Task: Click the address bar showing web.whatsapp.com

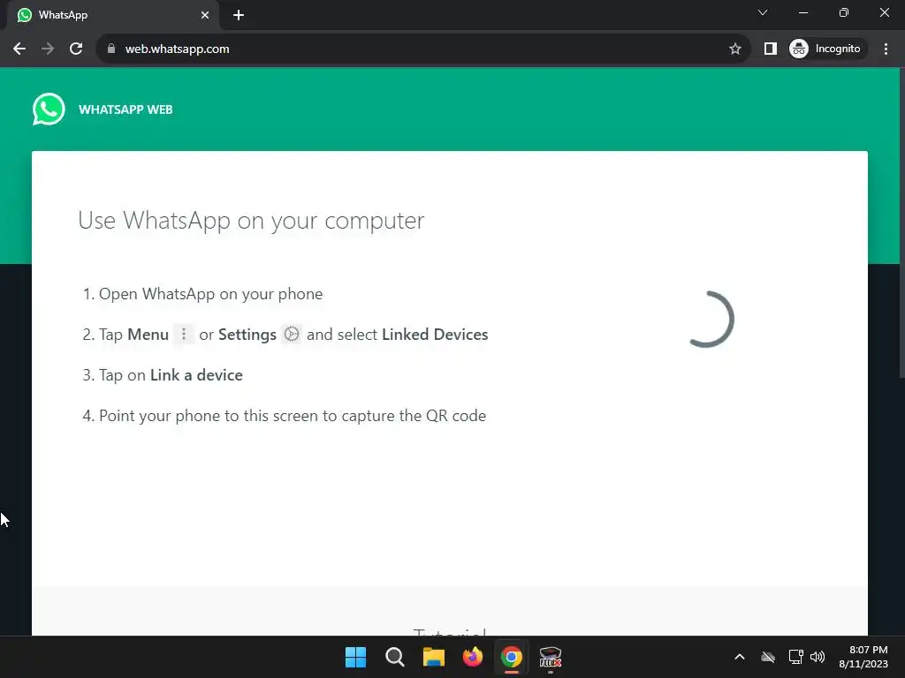Action: [x=422, y=49]
